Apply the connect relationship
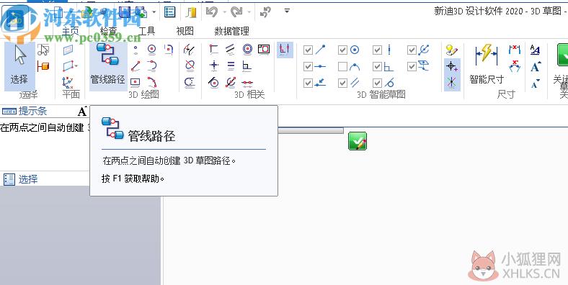This screenshot has height=285, width=568. pyautogui.click(x=214, y=49)
